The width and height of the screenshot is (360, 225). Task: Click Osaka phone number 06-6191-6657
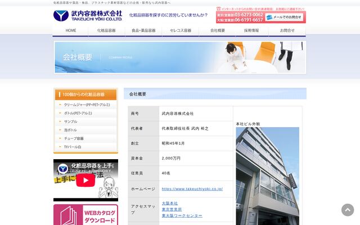pyautogui.click(x=249, y=20)
